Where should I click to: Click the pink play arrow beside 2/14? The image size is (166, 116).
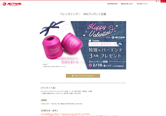coord(90,65)
